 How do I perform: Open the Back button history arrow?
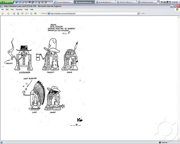[5, 14]
